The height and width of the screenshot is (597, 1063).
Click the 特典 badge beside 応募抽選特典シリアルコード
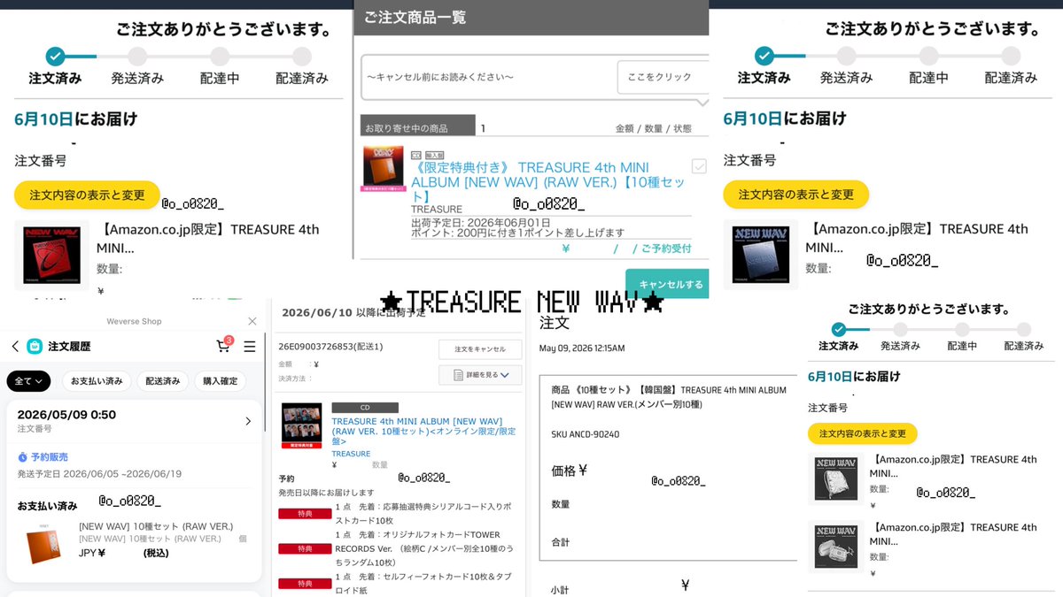click(x=303, y=513)
